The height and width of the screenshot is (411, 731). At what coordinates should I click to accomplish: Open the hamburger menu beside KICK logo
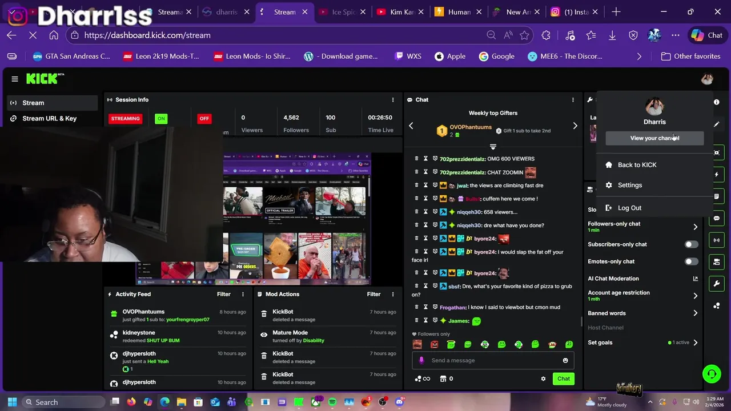pyautogui.click(x=15, y=79)
